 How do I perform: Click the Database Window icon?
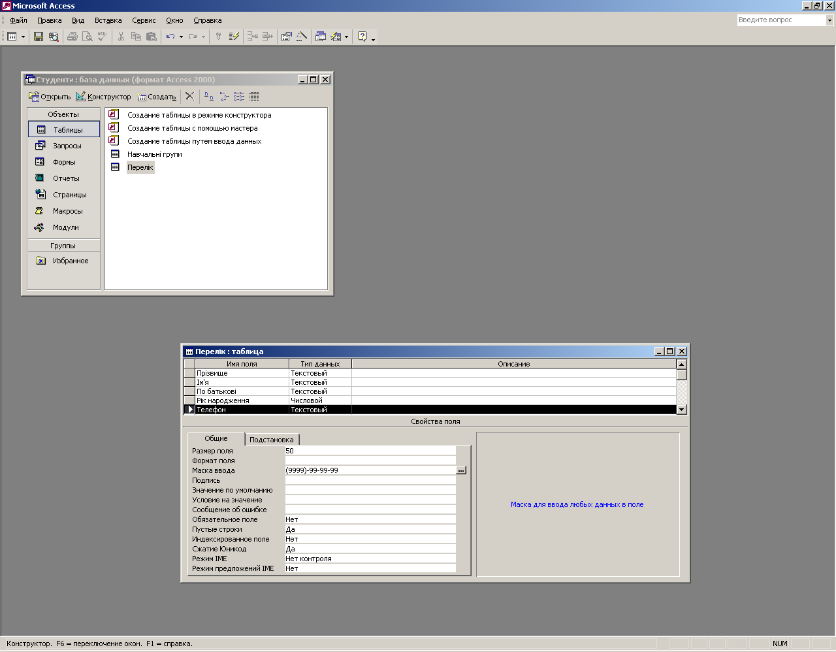click(321, 37)
